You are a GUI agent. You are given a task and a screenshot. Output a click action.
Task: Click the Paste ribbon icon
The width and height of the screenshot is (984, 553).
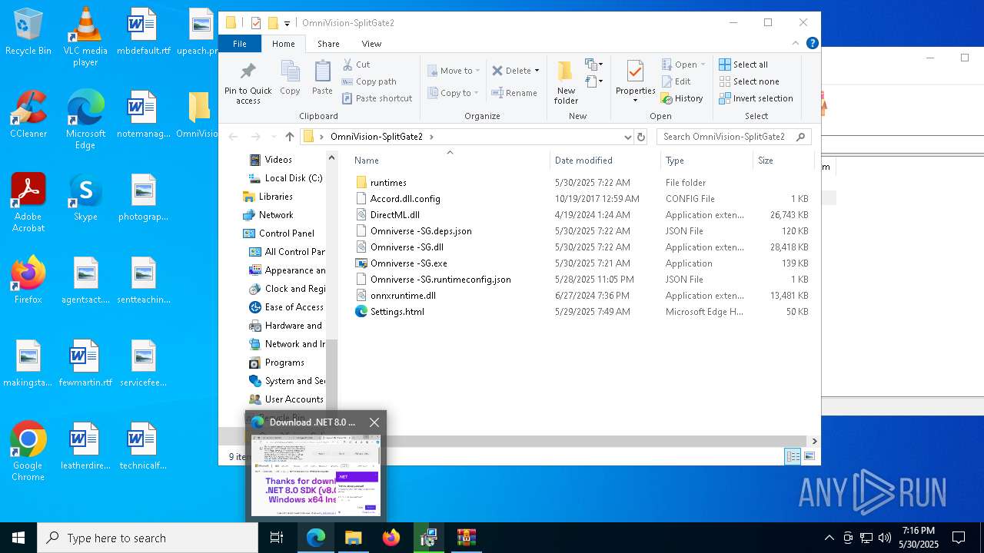tap(322, 78)
